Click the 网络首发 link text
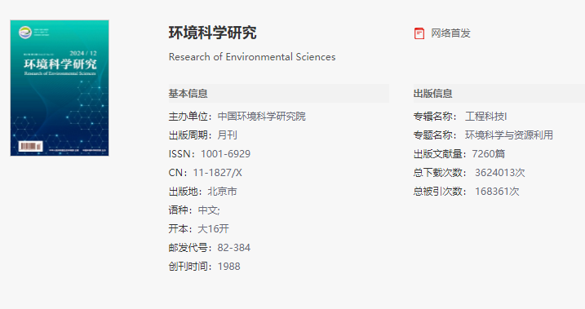This screenshot has height=309, width=585. (450, 33)
